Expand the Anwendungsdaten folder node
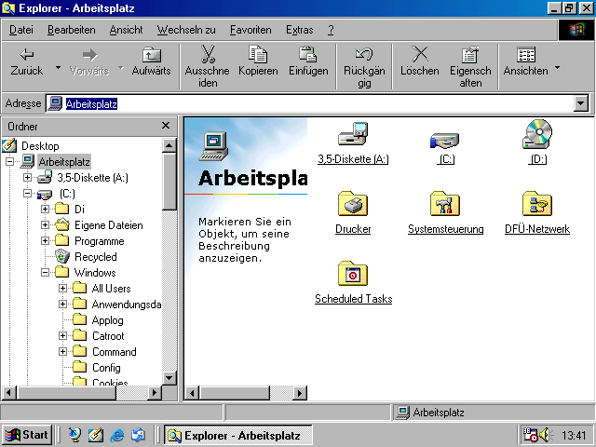 tap(62, 305)
